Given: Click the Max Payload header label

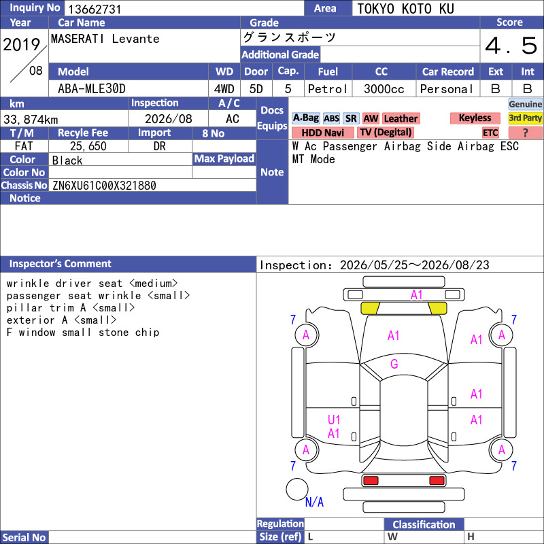Looking at the screenshot, I should pos(224,158).
